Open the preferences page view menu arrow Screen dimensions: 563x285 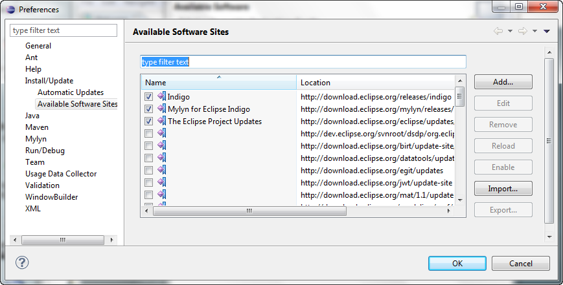pos(547,31)
